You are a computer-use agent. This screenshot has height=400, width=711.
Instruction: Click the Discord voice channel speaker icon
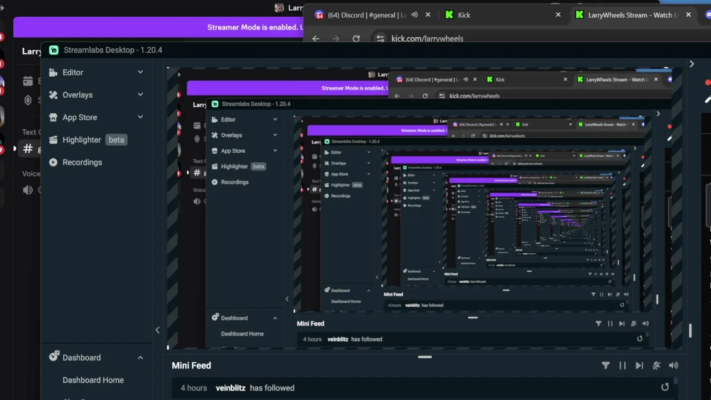click(28, 190)
